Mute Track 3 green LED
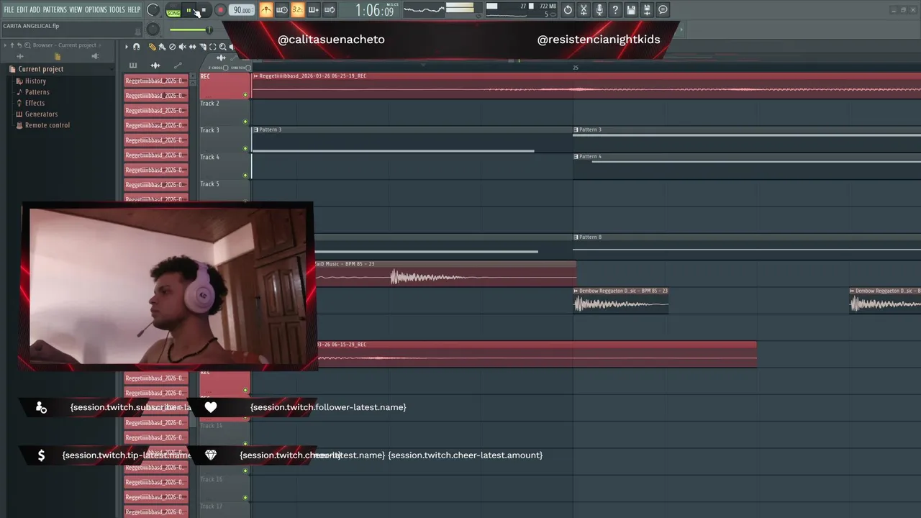 pos(245,149)
